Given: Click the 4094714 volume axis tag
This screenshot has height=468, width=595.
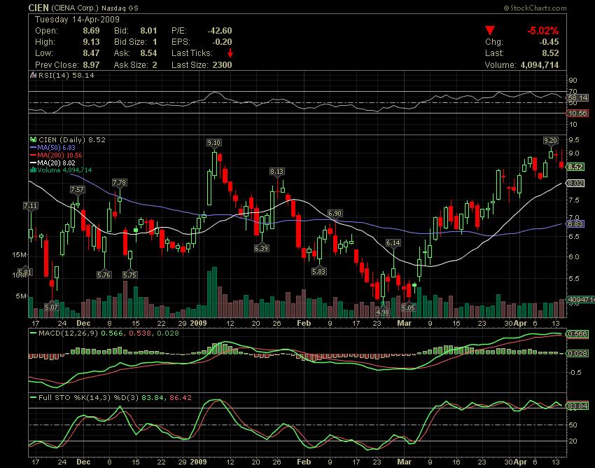Looking at the screenshot, I should click(x=580, y=300).
